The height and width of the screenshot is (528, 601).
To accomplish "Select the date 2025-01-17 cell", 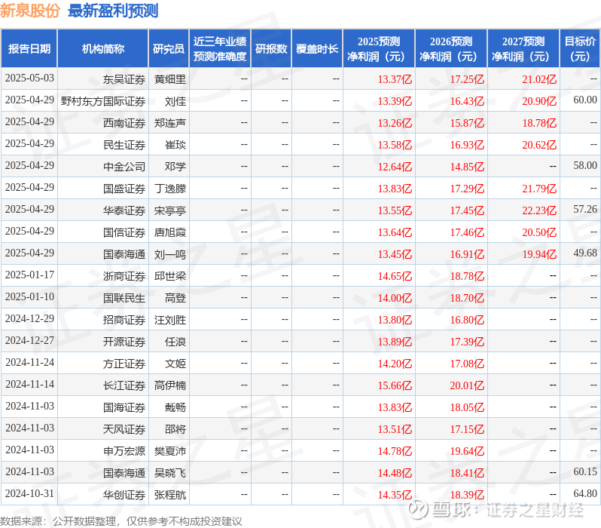I will [29, 275].
